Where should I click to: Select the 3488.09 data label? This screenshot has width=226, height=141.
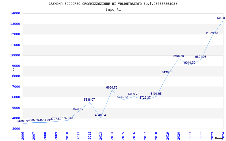coord(23,121)
